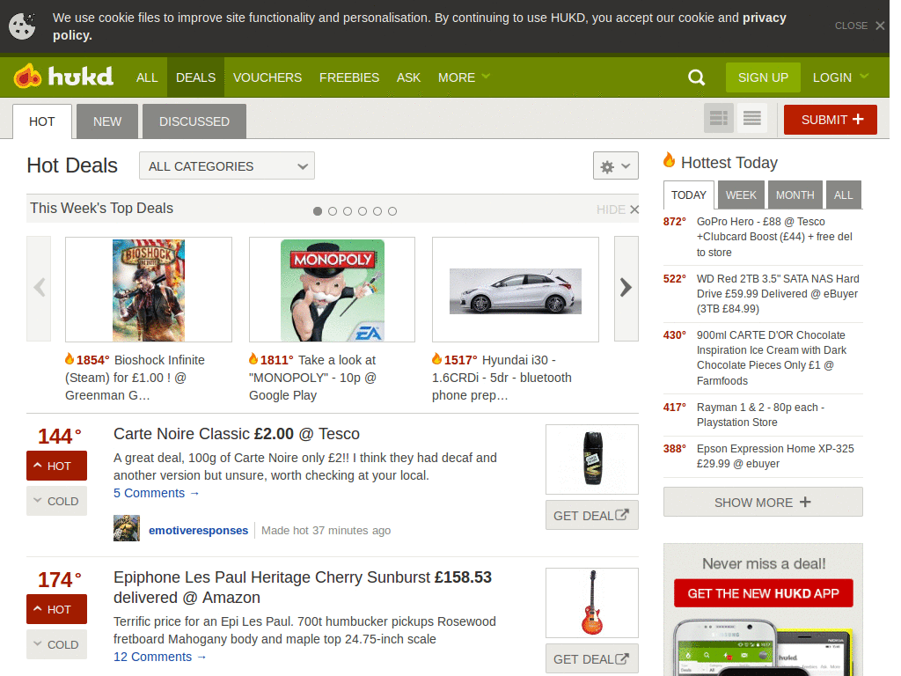Screen dimensions: 901x676
Task: Open Carte Noire Classic deal title
Action: 237,434
